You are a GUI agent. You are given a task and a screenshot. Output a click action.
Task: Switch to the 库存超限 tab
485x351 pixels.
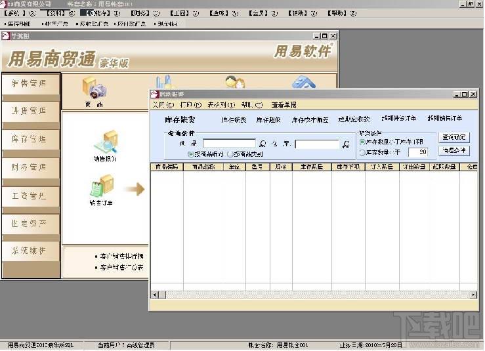(268, 120)
